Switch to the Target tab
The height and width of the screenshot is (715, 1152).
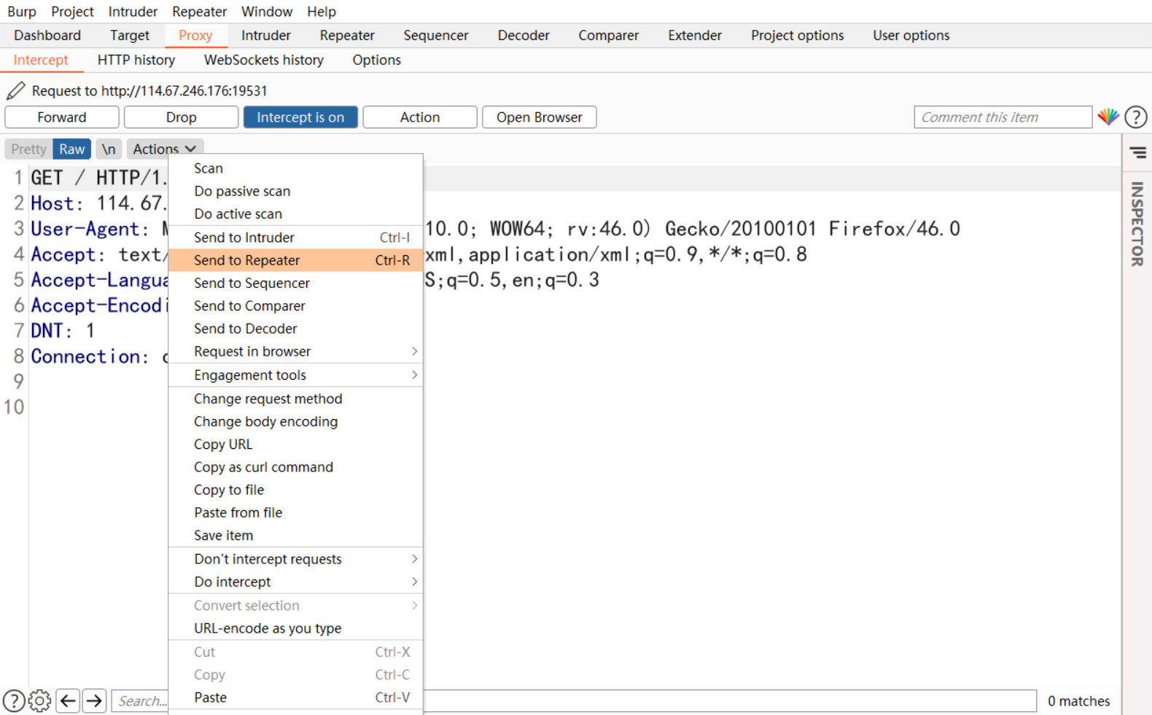click(130, 35)
